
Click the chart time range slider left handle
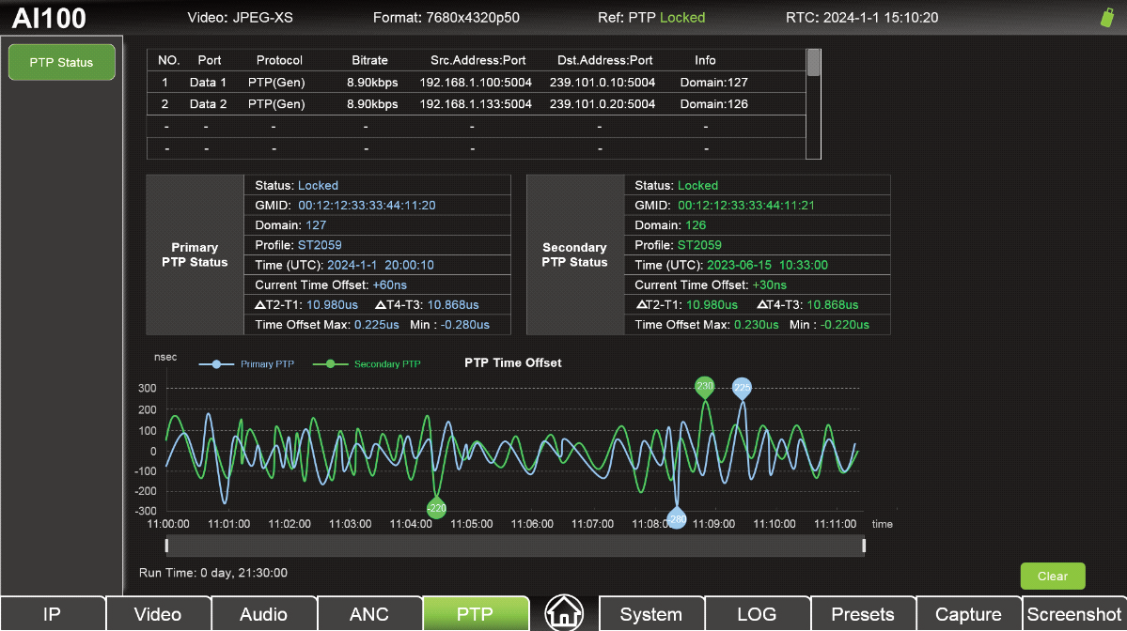coord(167,546)
